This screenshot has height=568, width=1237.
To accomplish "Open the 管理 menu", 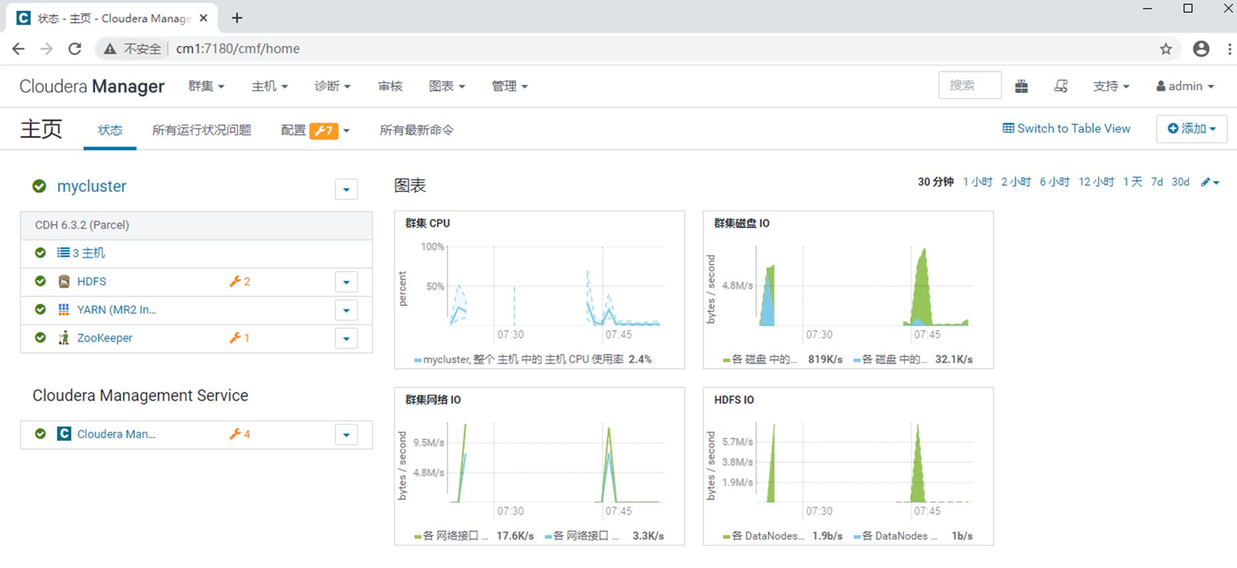I will [x=509, y=86].
